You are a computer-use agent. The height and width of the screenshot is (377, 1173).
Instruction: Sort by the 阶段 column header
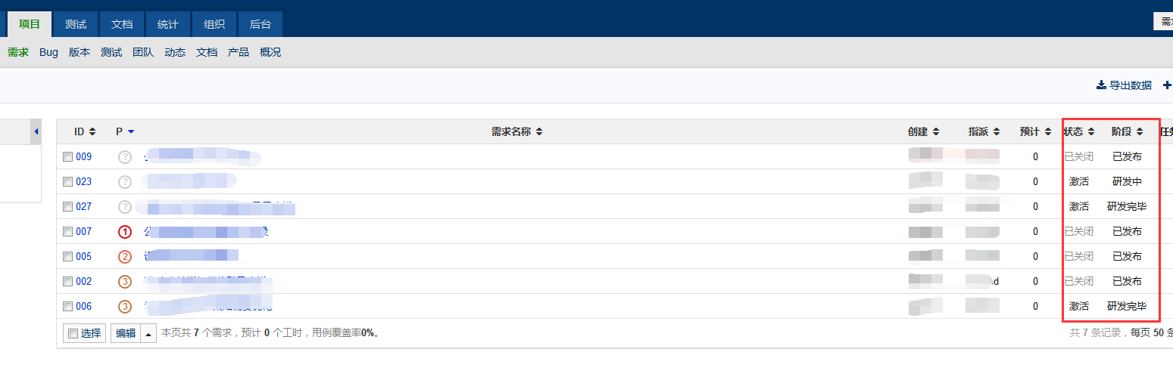[x=1127, y=131]
